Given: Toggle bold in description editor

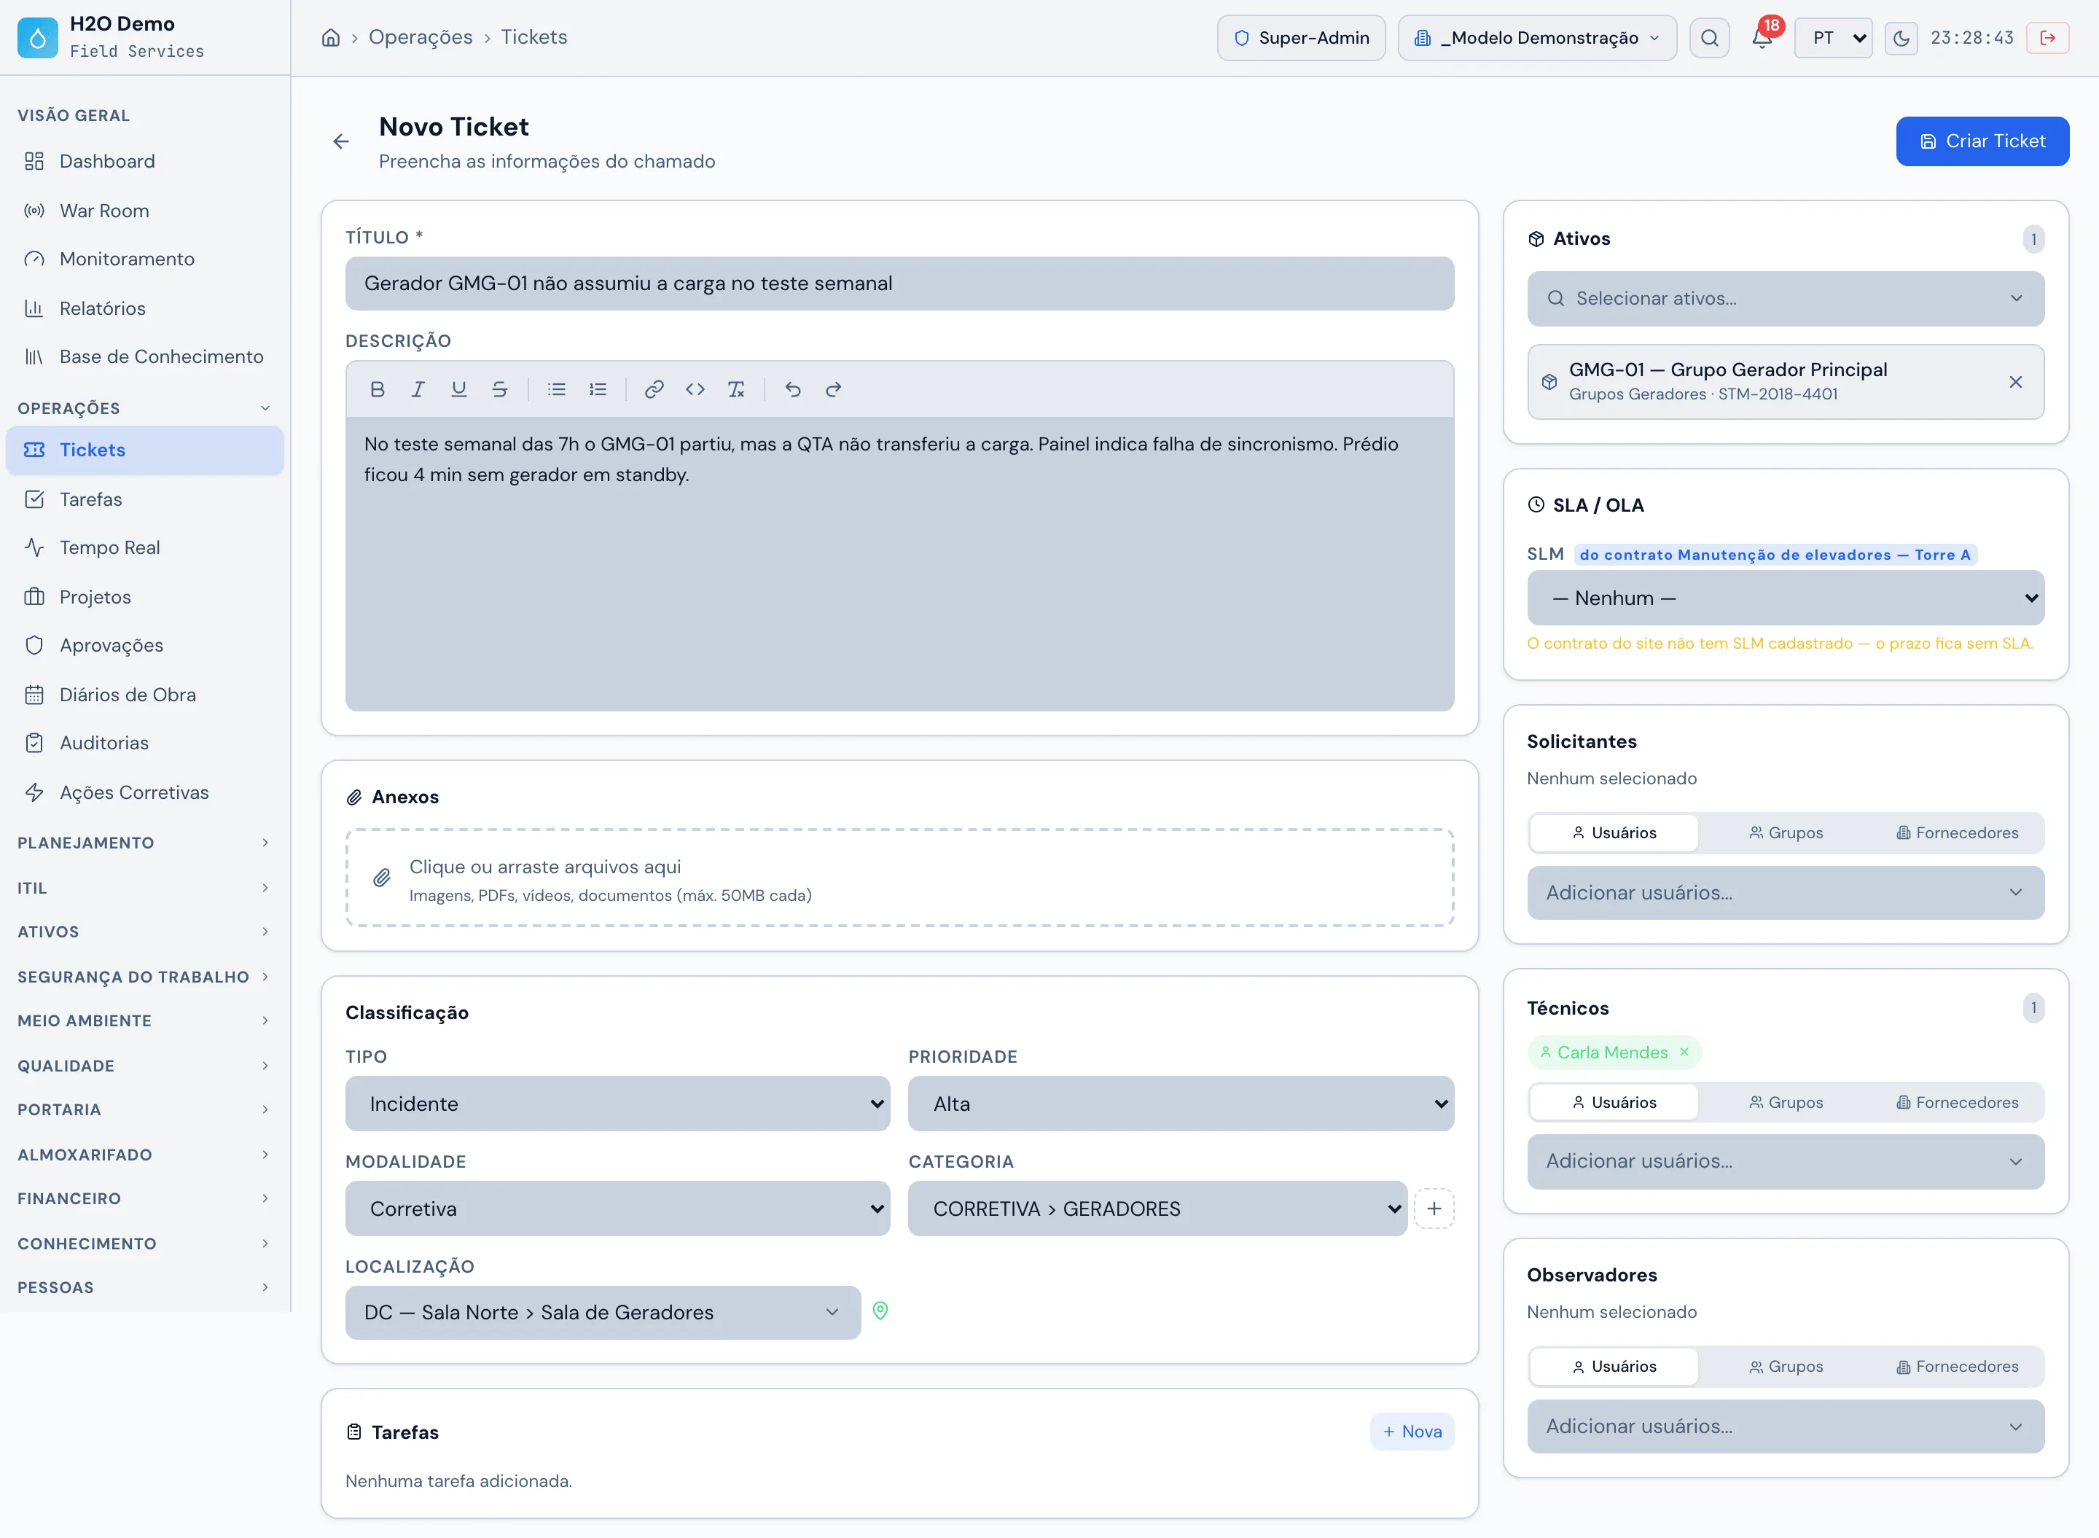Looking at the screenshot, I should pyautogui.click(x=377, y=389).
